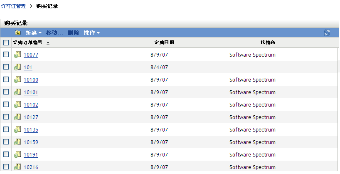Click the record icon beside order 10100
Image resolution: width=340 pixels, height=174 pixels.
click(x=17, y=80)
